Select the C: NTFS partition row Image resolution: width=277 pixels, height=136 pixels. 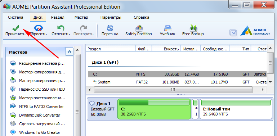click(x=177, y=74)
